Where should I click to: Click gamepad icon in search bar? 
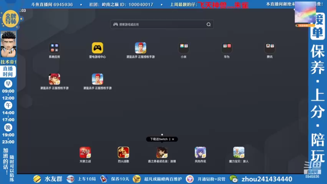click(116, 25)
